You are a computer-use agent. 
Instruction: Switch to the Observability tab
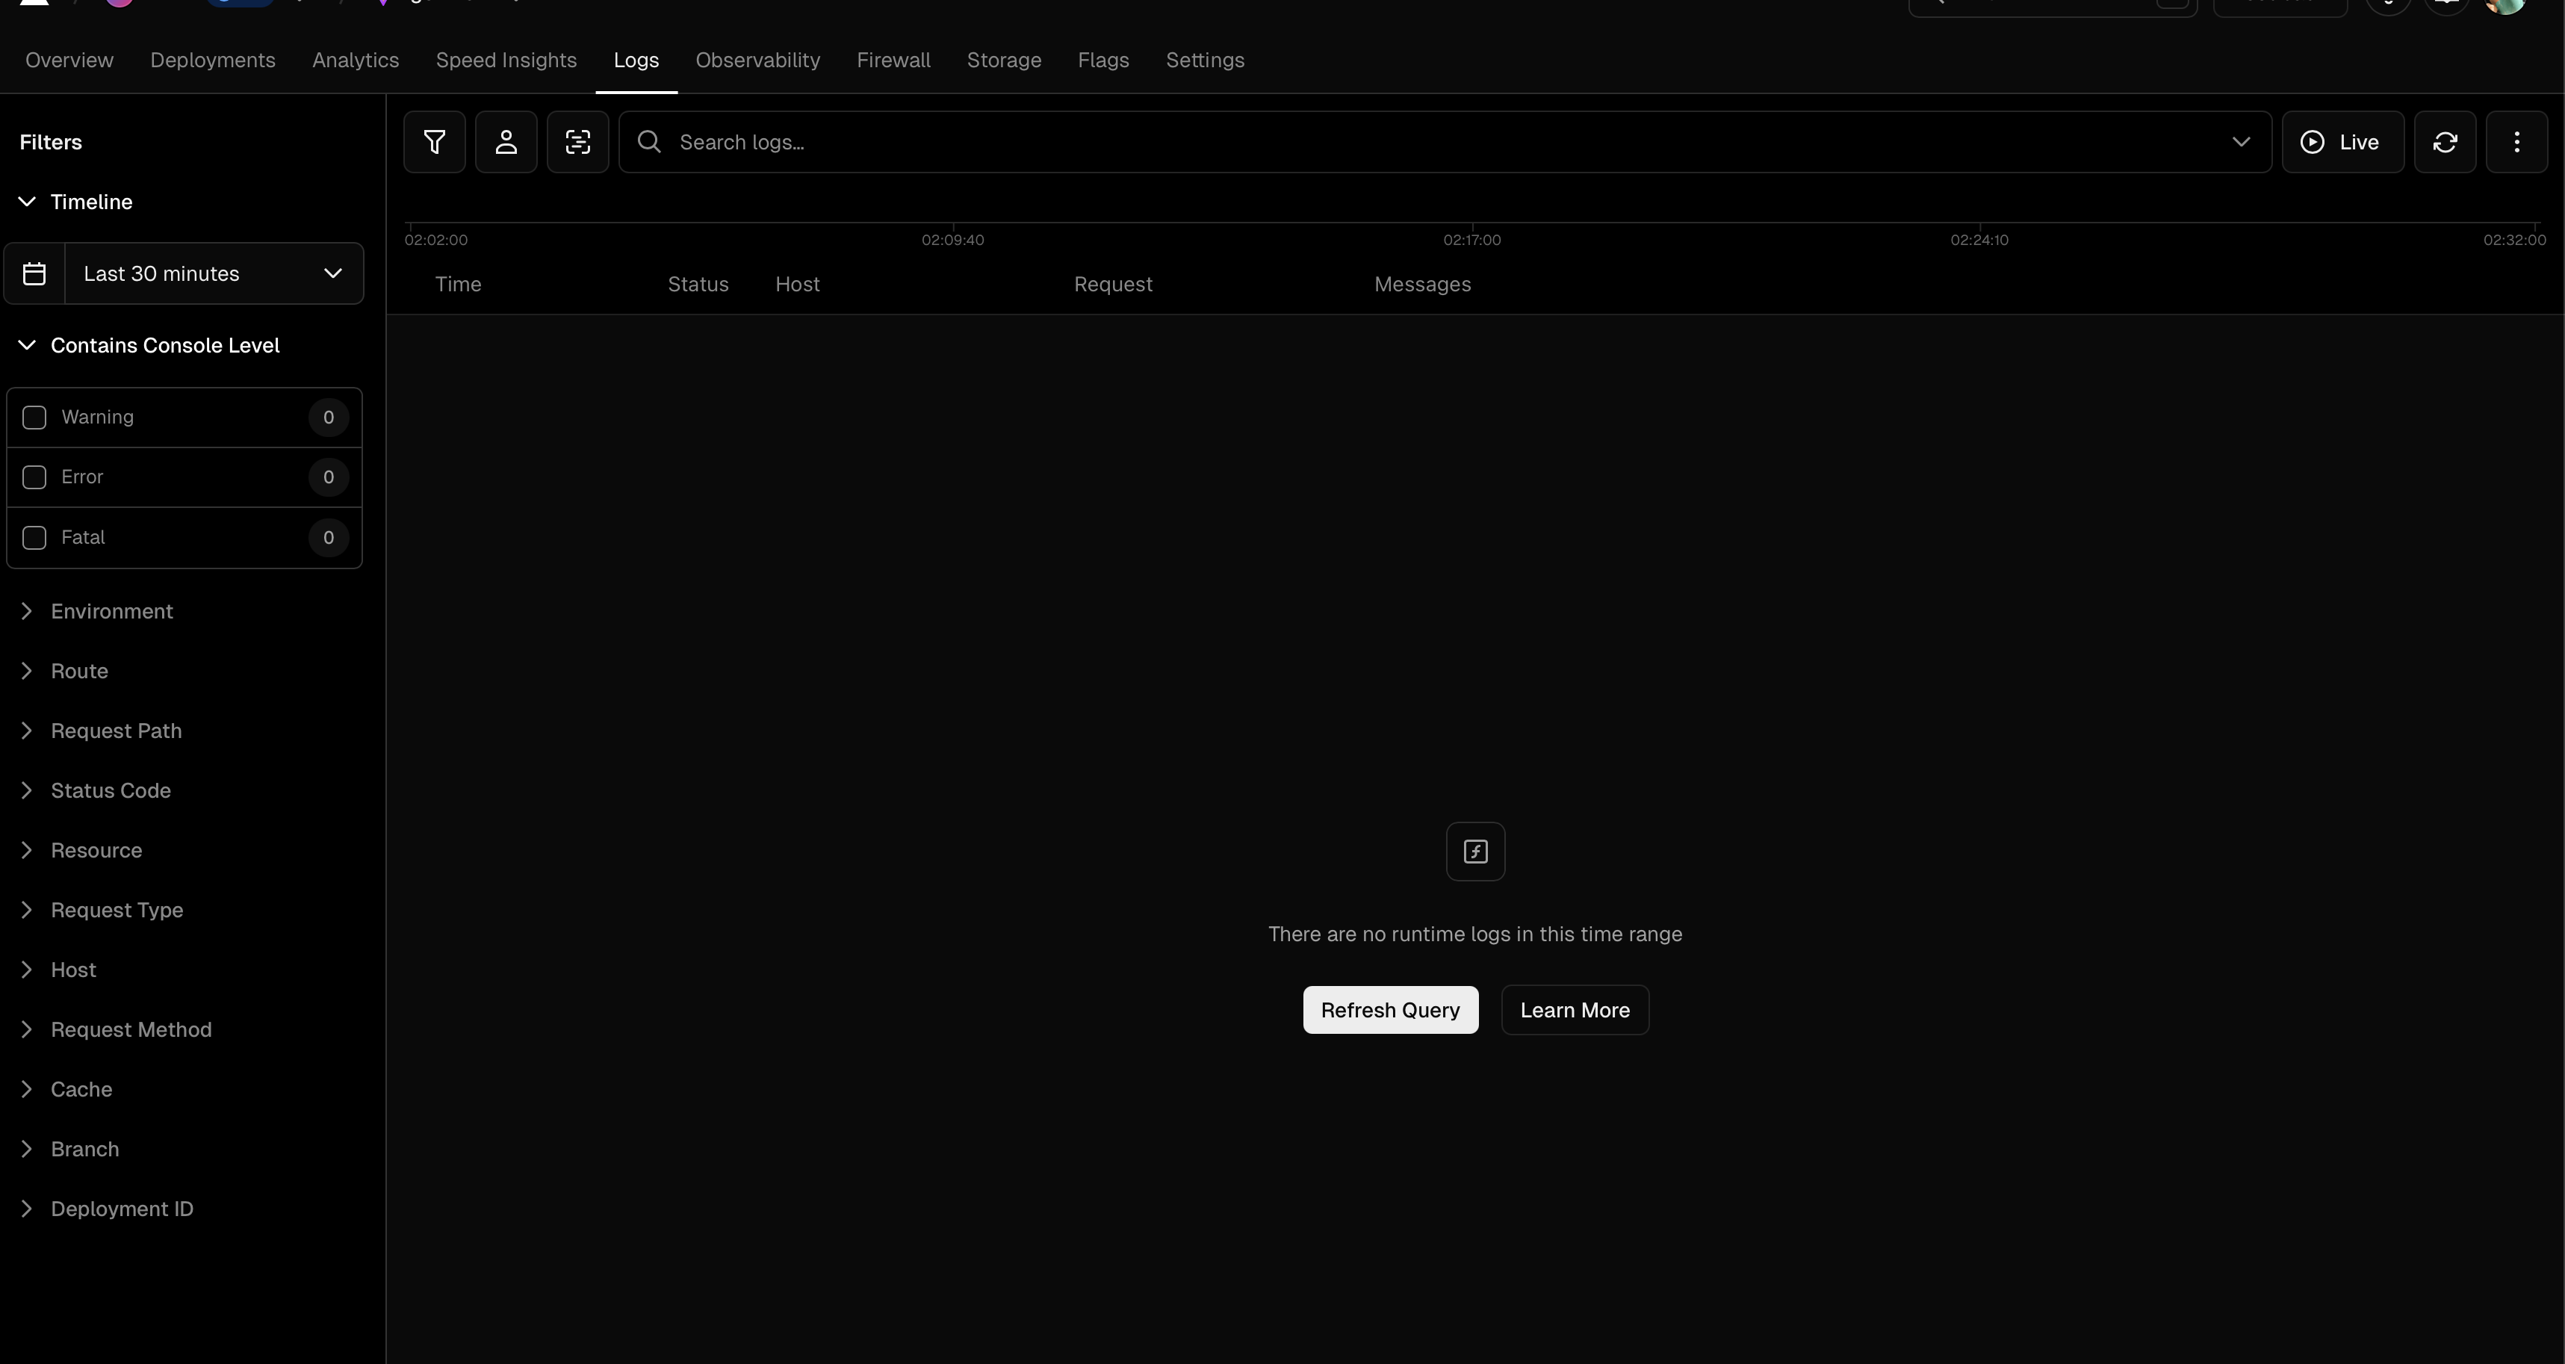pyautogui.click(x=757, y=61)
